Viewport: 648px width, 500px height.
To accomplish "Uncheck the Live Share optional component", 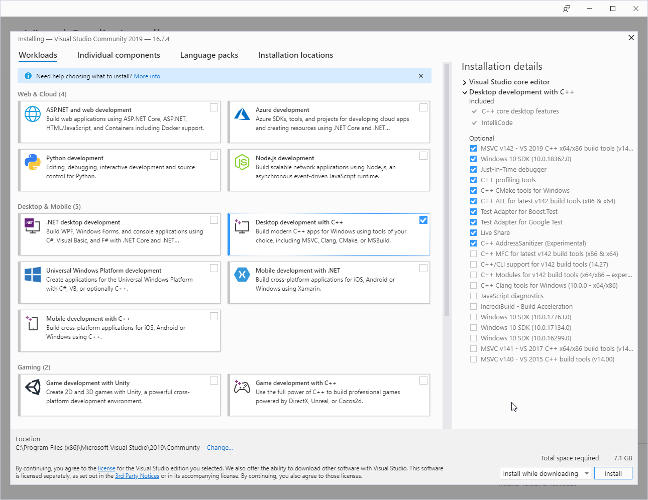I will coord(473,232).
